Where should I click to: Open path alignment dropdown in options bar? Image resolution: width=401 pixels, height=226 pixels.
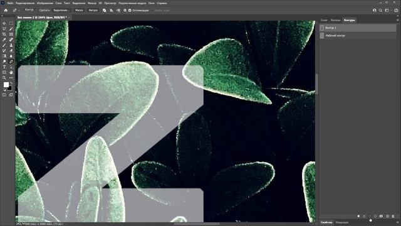[x=112, y=11]
